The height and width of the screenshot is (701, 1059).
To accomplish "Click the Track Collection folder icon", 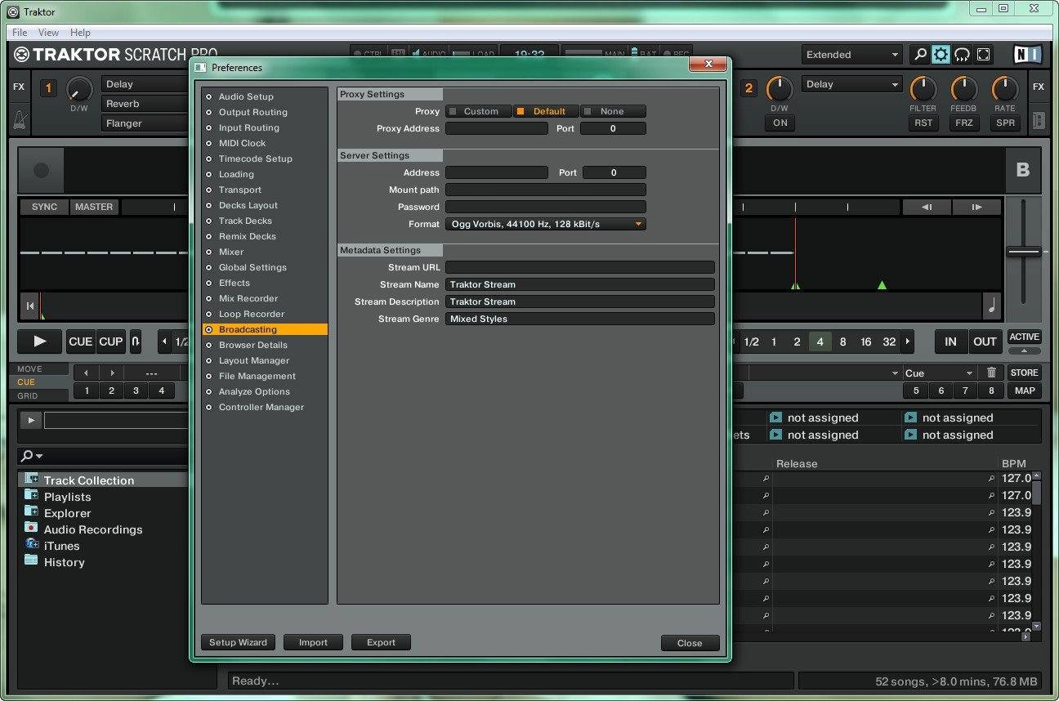I will point(31,479).
